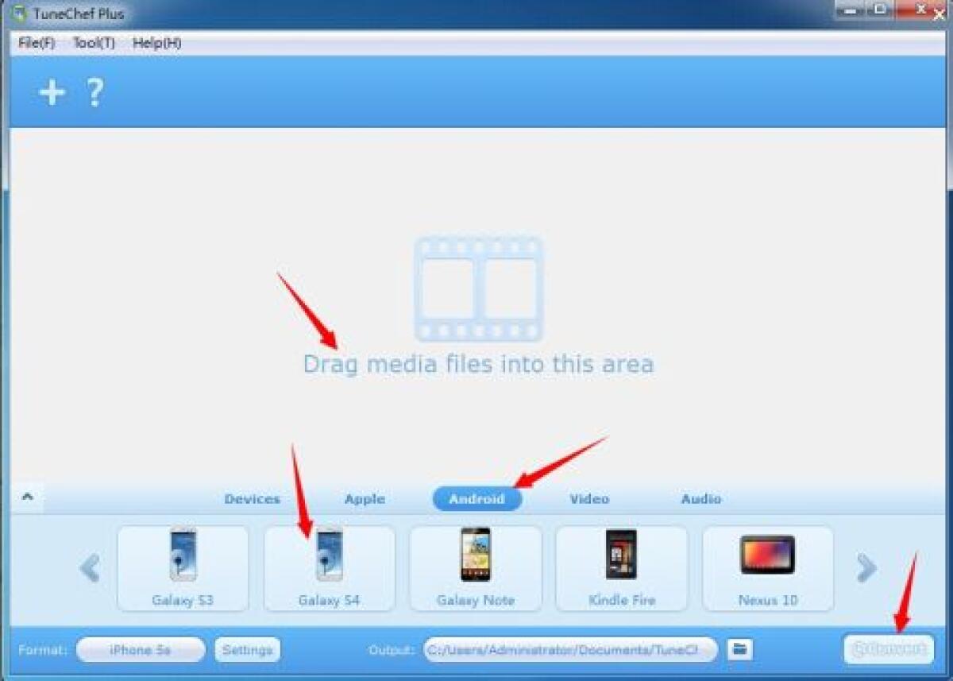Image resolution: width=953 pixels, height=681 pixels.
Task: Open the Settings button next to Format
Action: pyautogui.click(x=247, y=649)
